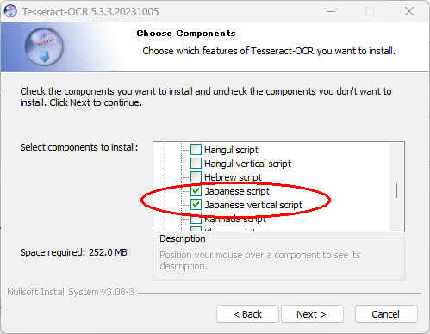Screen dimensions: 430x334
Task: Check the Kannada script checkbox
Action: [196, 219]
